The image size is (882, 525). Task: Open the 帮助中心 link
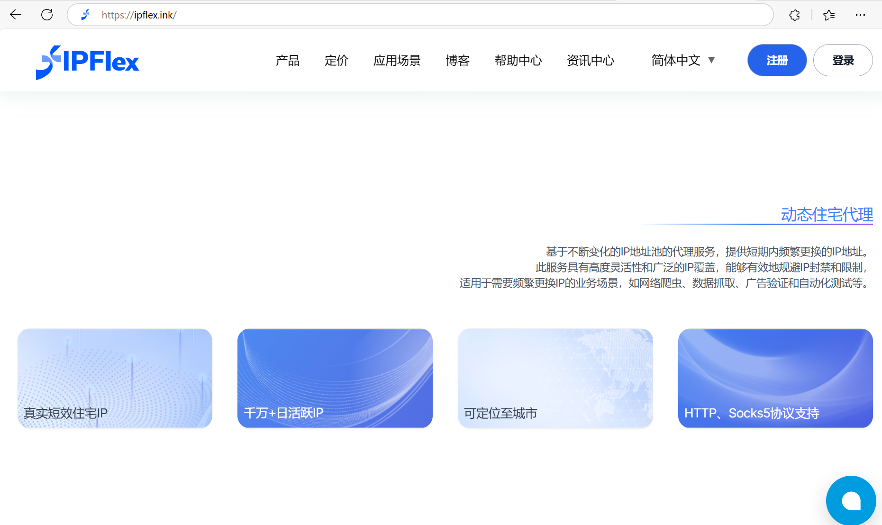point(518,60)
